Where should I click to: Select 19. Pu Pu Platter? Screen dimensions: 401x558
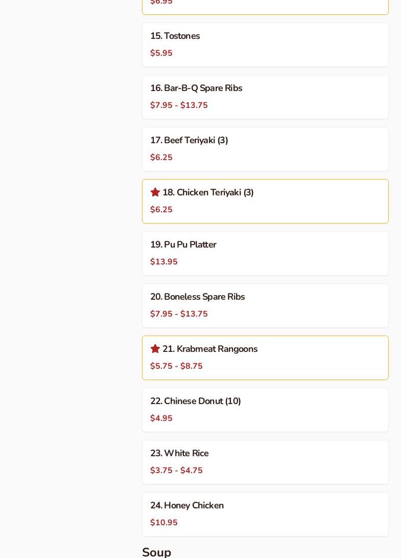[183, 245]
